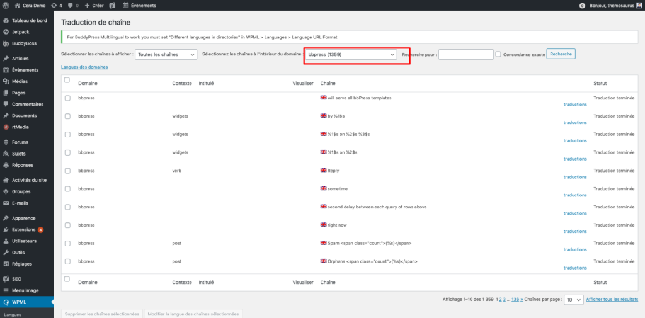Viewport: 645px width, 318px height.
Task: Click the notification counter icon in admin bar
Action: 581,6
